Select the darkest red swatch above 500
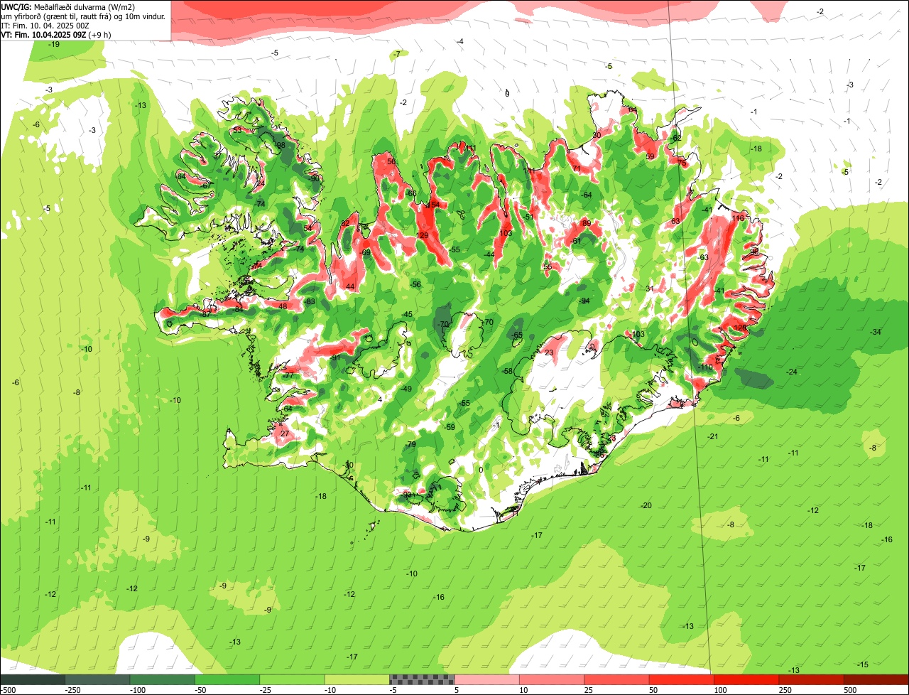The height and width of the screenshot is (695, 909). (876, 679)
